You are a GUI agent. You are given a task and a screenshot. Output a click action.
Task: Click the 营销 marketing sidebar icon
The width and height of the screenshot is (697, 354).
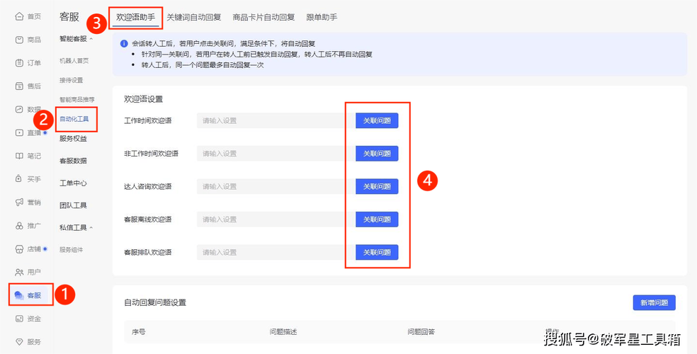[x=19, y=202]
